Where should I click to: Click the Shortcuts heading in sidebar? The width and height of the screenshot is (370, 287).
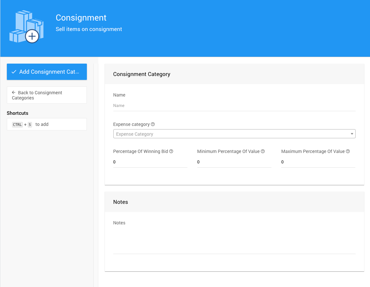pyautogui.click(x=18, y=113)
